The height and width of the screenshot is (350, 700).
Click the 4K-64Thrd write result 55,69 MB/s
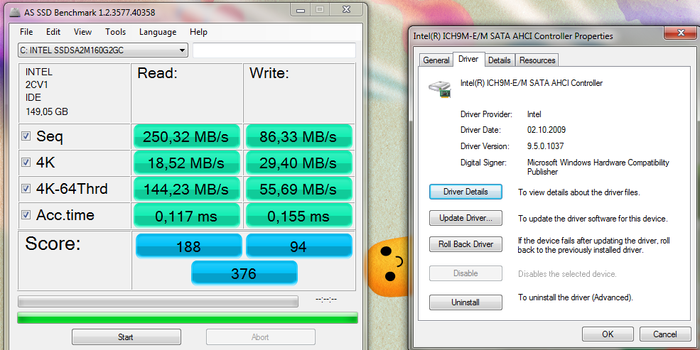point(298,190)
